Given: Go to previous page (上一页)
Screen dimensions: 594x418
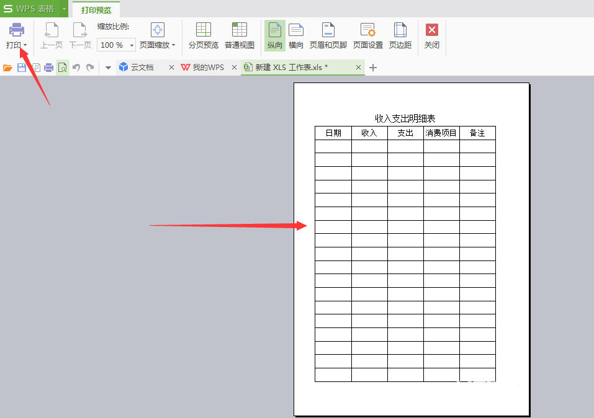Looking at the screenshot, I should (x=52, y=36).
